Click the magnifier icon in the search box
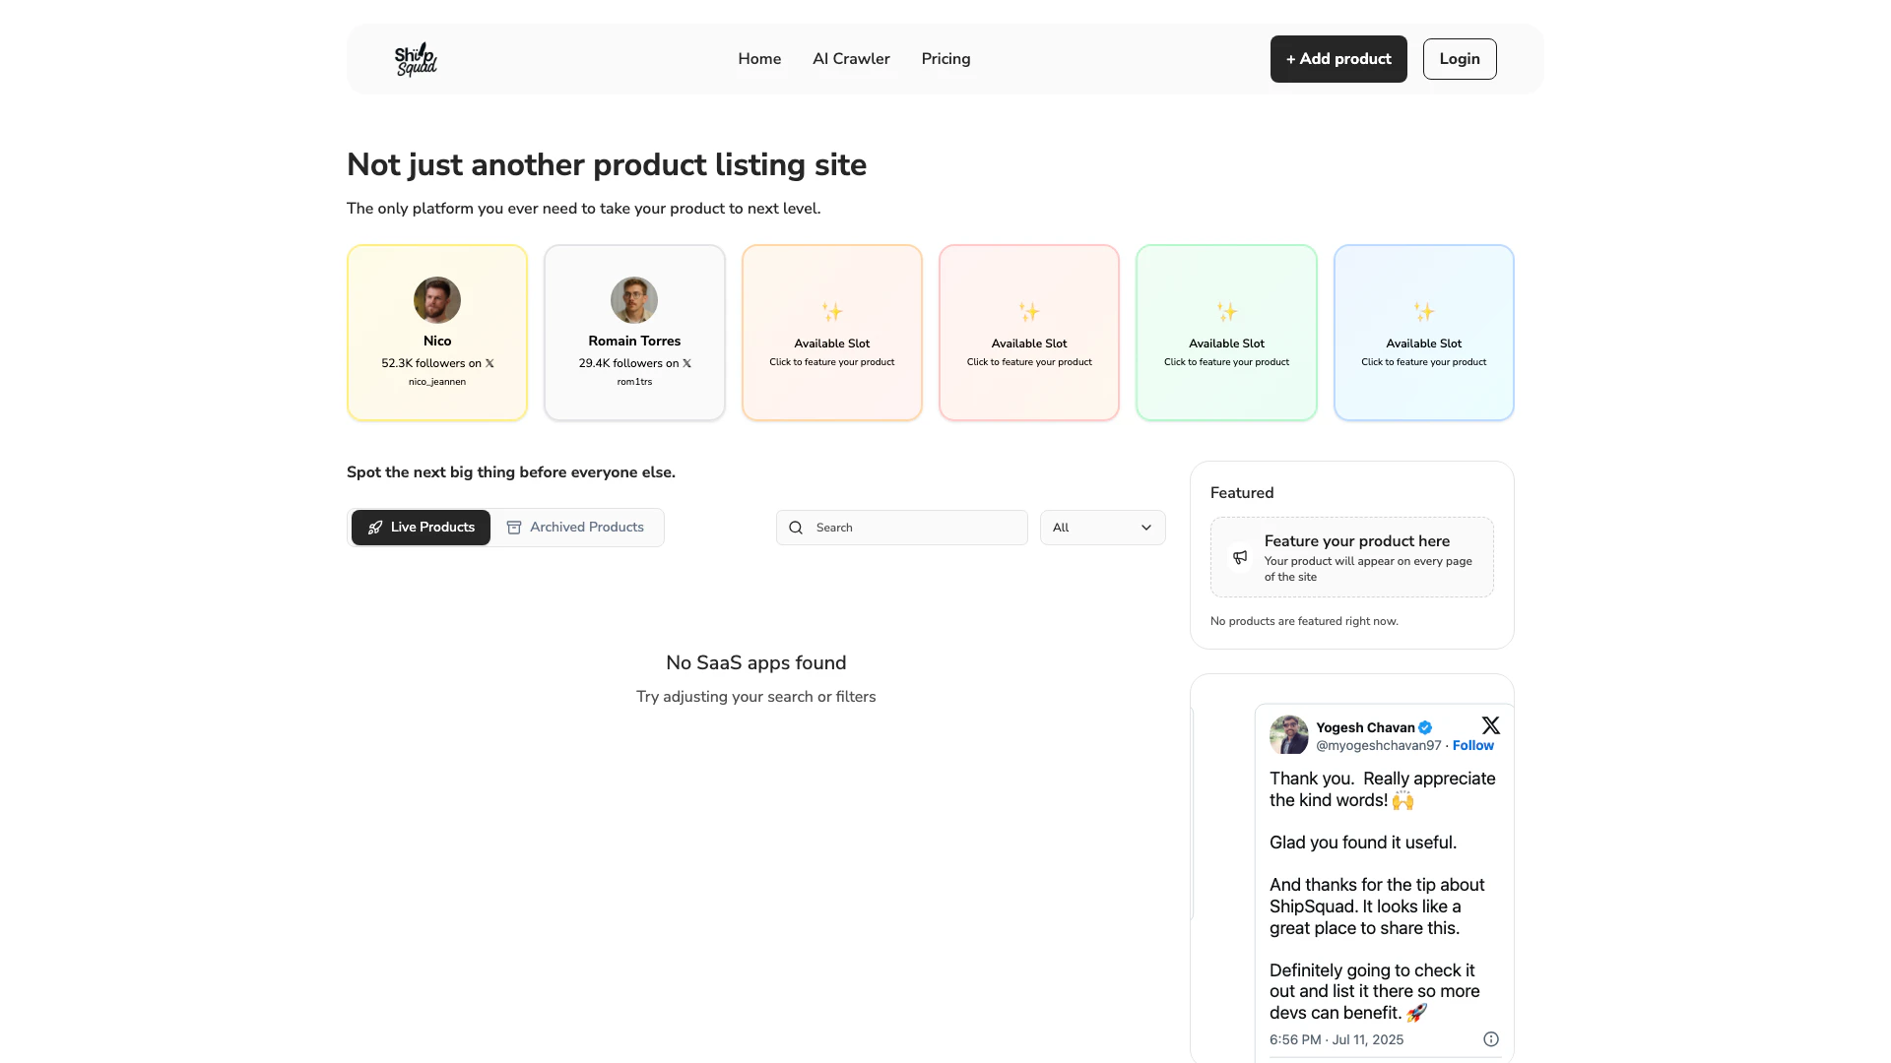1891x1063 pixels. tap(796, 528)
